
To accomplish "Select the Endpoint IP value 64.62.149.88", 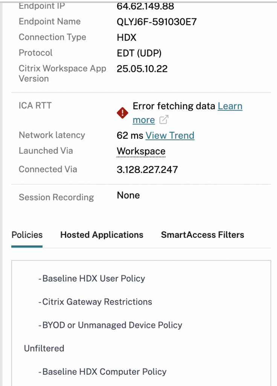I will [x=144, y=6].
